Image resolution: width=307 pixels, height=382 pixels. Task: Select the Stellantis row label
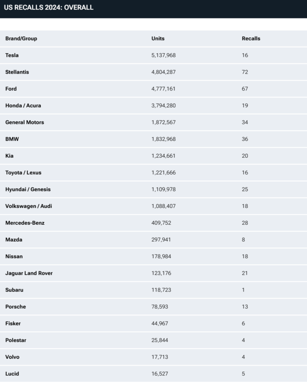[x=17, y=72]
